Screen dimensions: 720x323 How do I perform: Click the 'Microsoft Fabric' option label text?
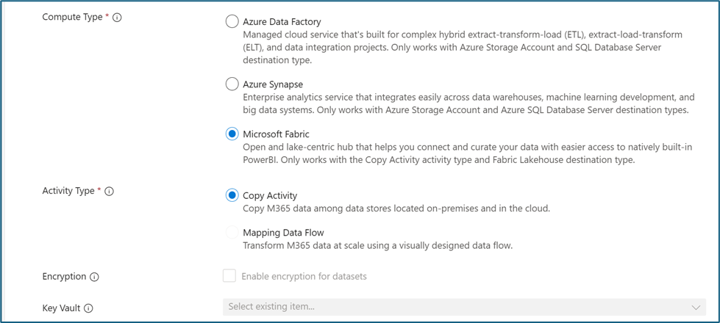[x=276, y=134]
